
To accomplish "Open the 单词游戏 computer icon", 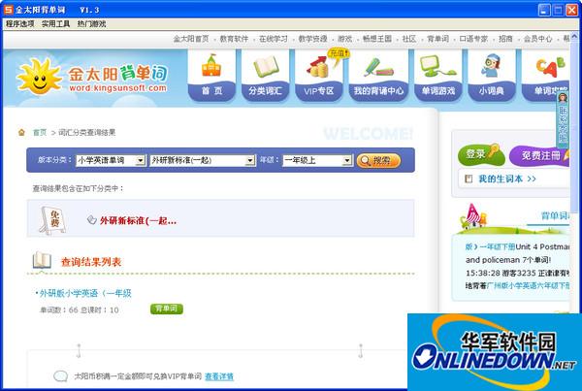I will 437,66.
